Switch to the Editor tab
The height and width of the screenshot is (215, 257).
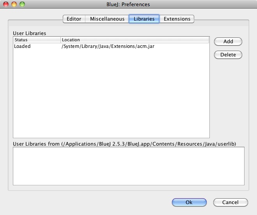[x=74, y=19]
